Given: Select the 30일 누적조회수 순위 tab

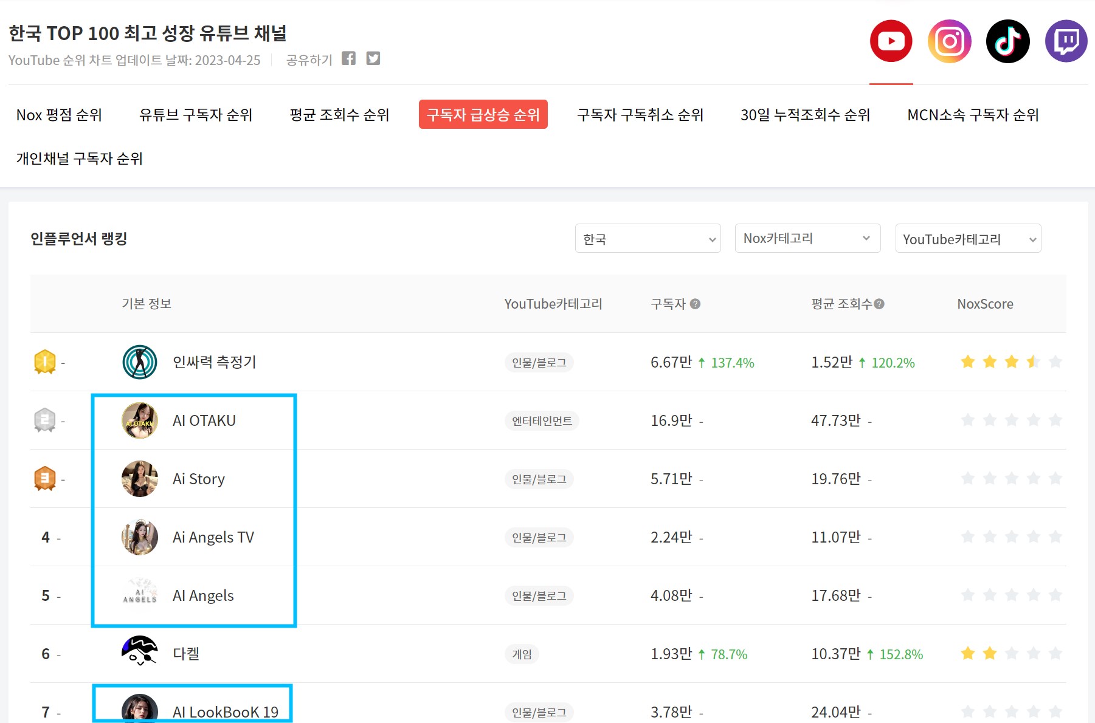Looking at the screenshot, I should click(805, 115).
